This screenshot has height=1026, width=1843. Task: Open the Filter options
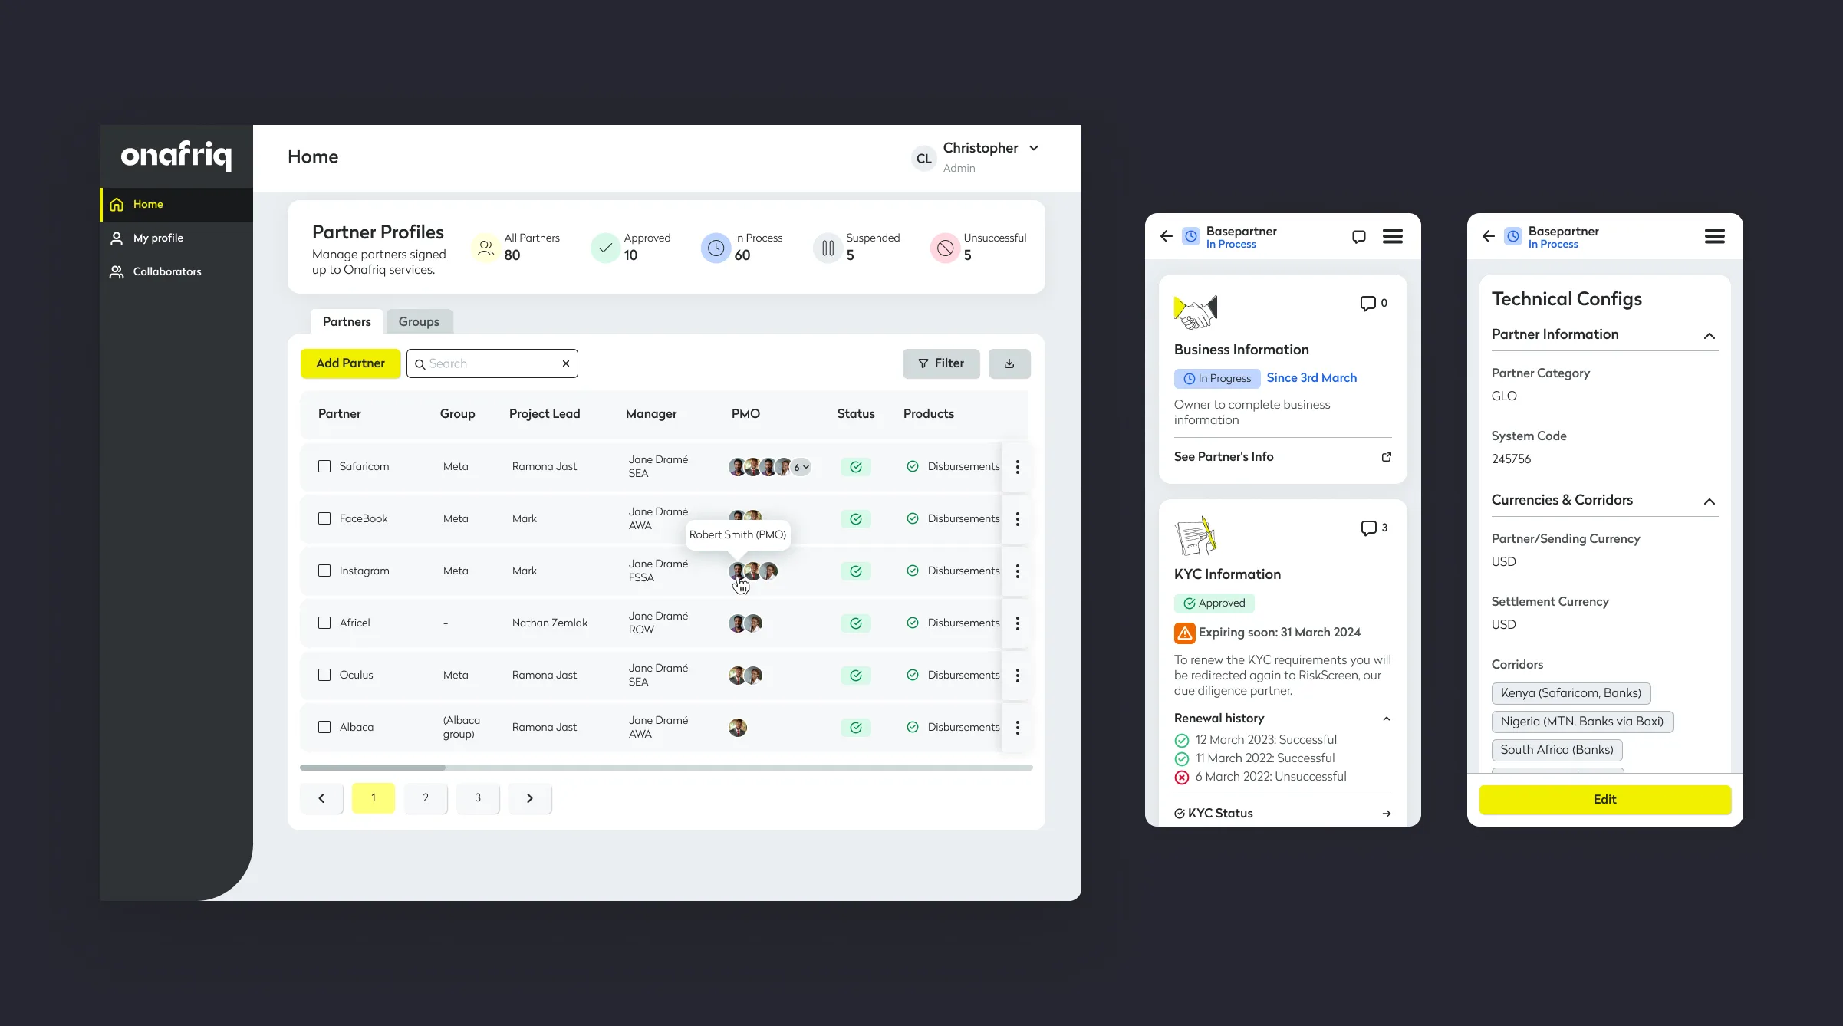941,363
